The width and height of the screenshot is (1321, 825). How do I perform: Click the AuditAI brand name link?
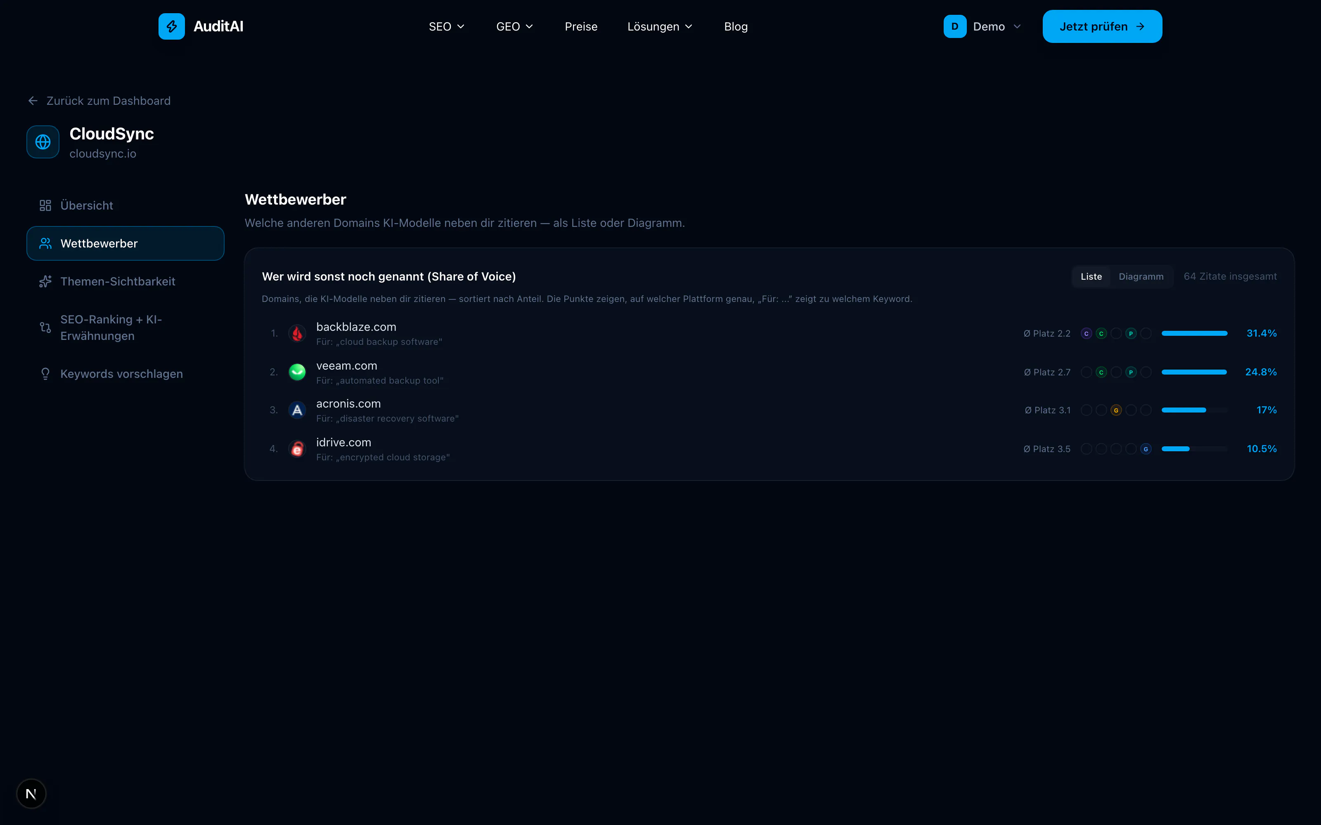[x=218, y=26]
